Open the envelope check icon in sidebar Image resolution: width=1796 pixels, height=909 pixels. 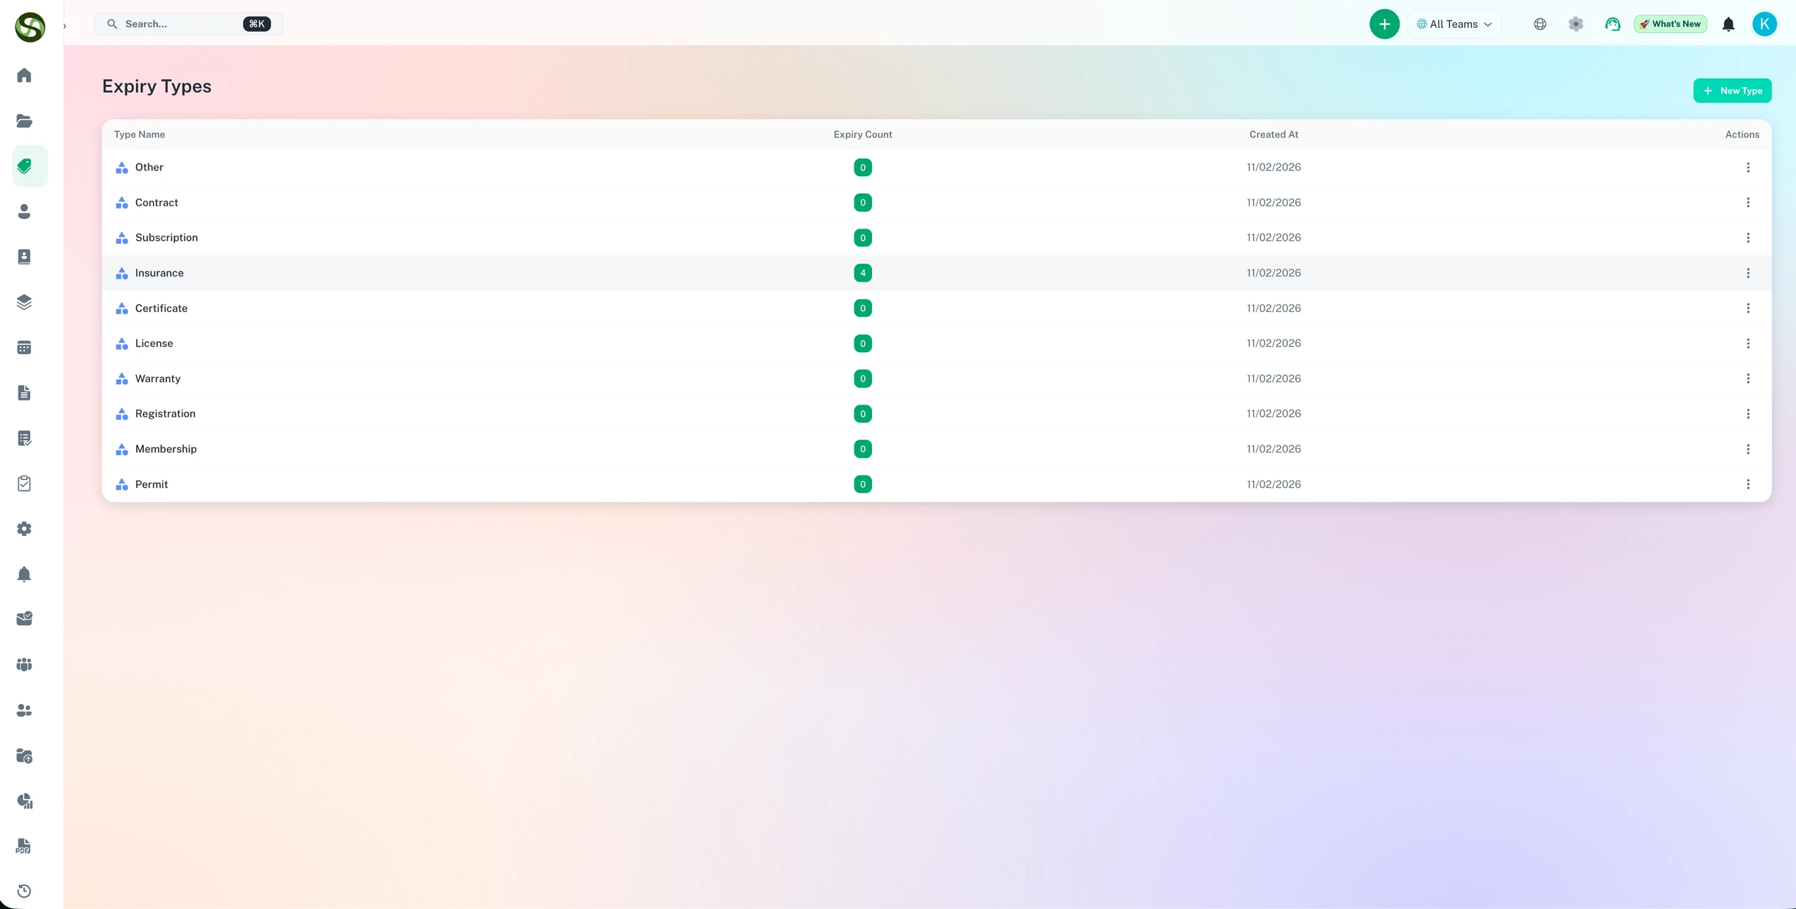point(24,619)
